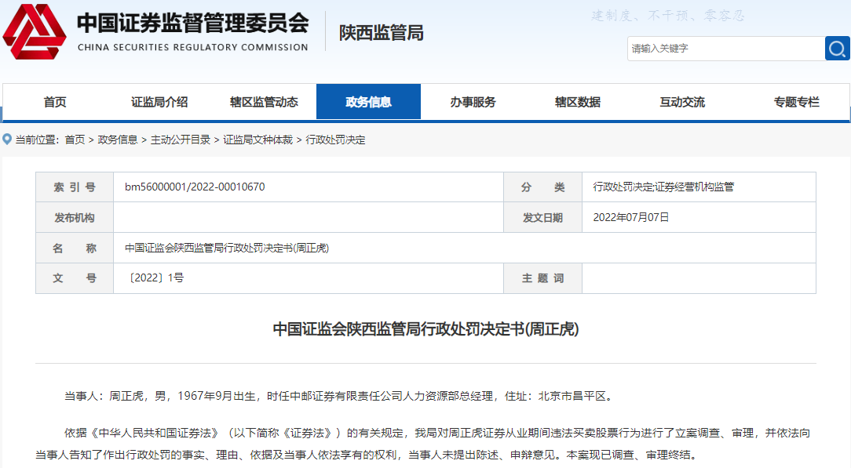Select the highlighted 政务信息 tab
Screen dimensions: 851x468
tap(368, 102)
